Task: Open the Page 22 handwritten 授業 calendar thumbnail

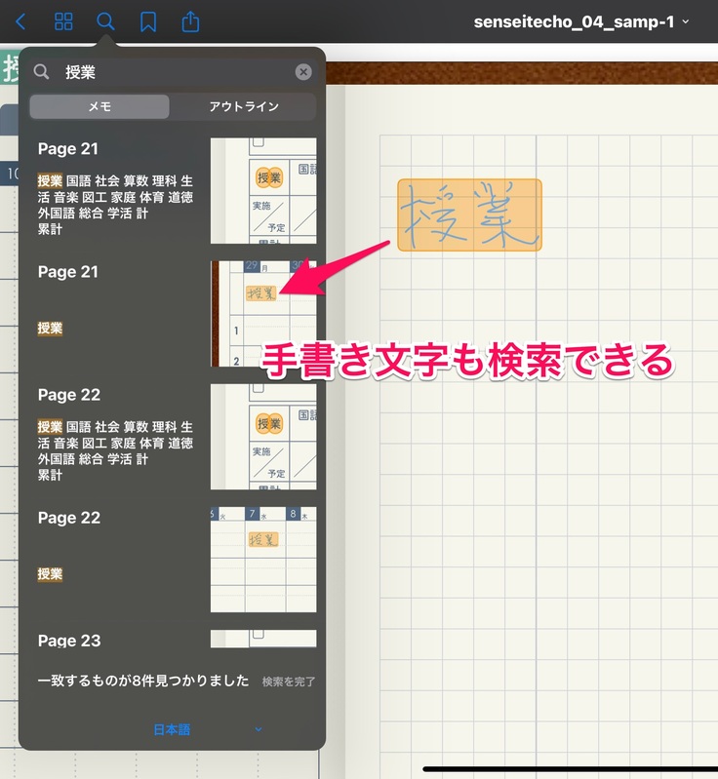Action: click(x=263, y=560)
